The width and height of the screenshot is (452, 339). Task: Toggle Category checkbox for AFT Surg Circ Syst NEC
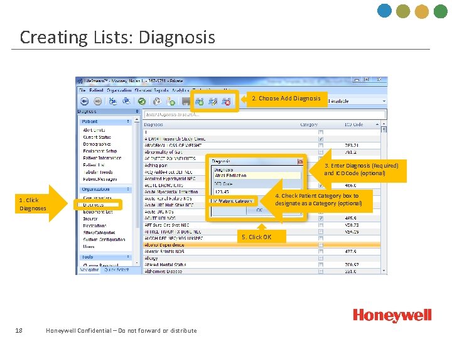[321, 225]
